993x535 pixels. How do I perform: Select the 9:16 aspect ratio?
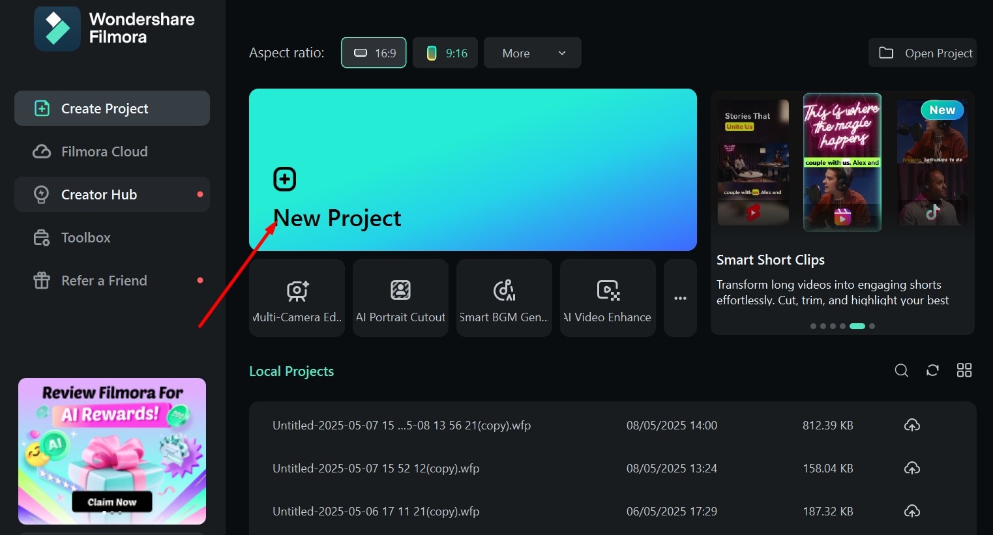[x=445, y=53]
